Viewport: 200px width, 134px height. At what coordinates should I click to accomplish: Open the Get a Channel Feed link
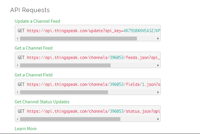coord(34,48)
